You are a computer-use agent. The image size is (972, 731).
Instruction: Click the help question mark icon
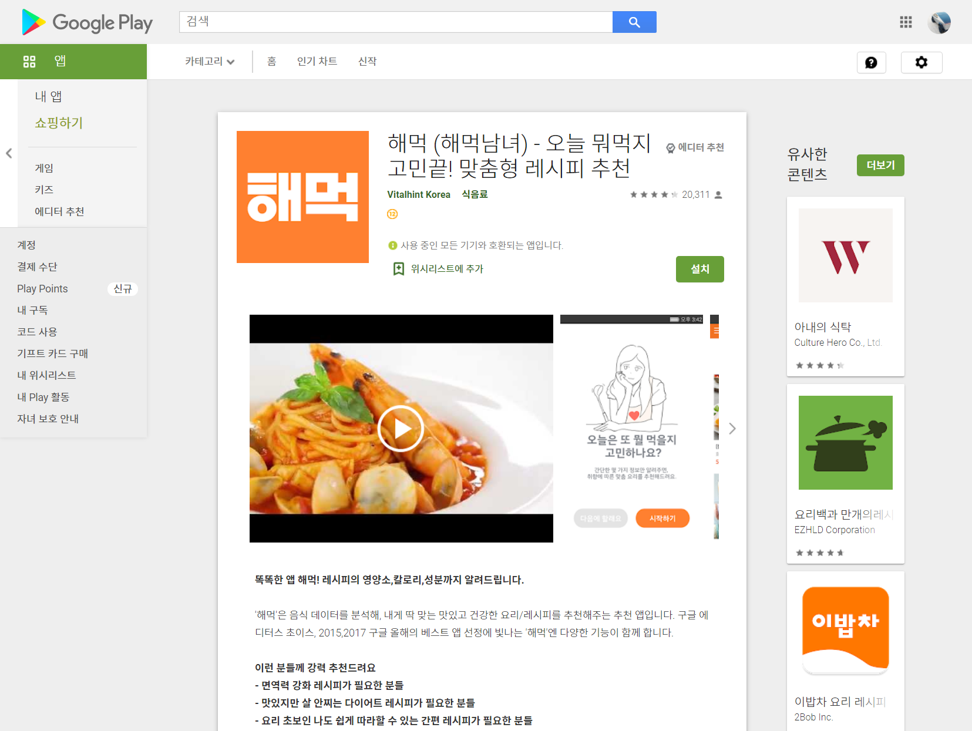(x=871, y=62)
